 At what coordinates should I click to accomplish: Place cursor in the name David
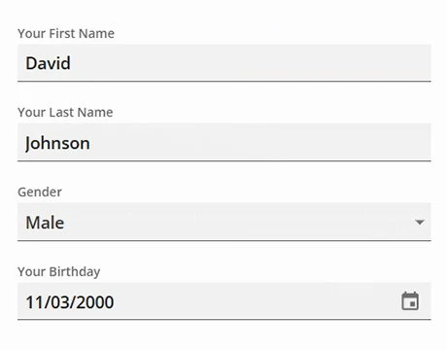tap(48, 63)
